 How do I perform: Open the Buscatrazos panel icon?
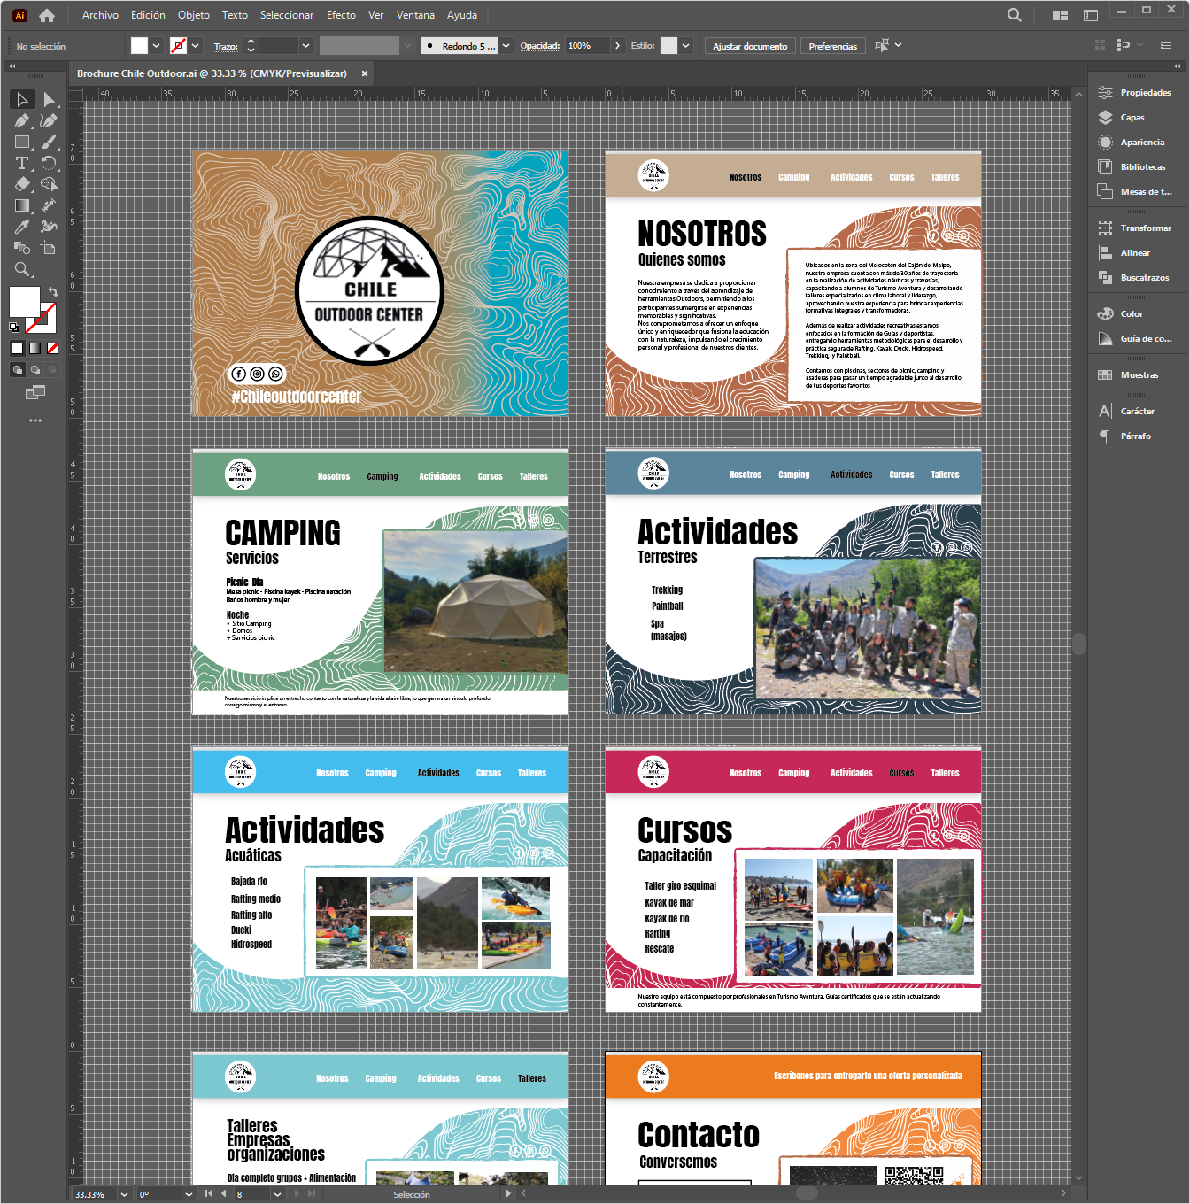(x=1105, y=277)
